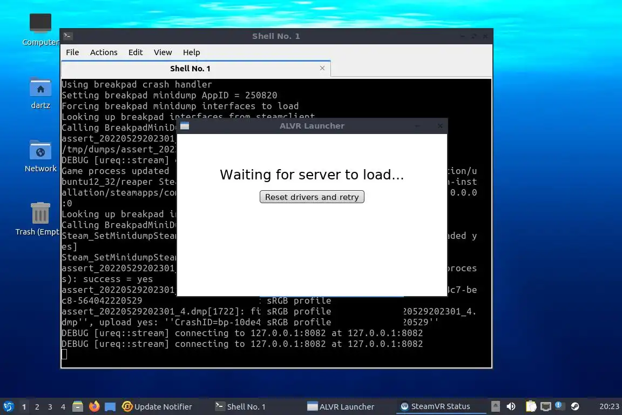Open the Computer desktop icon
The width and height of the screenshot is (622, 415).
[x=40, y=29]
